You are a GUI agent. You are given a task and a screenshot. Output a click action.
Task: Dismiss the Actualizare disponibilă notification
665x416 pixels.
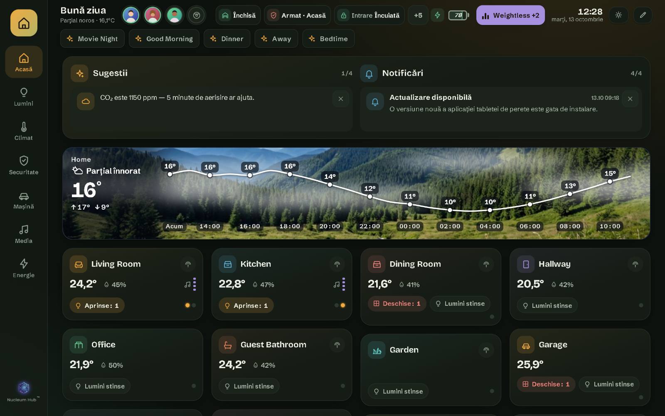630,99
